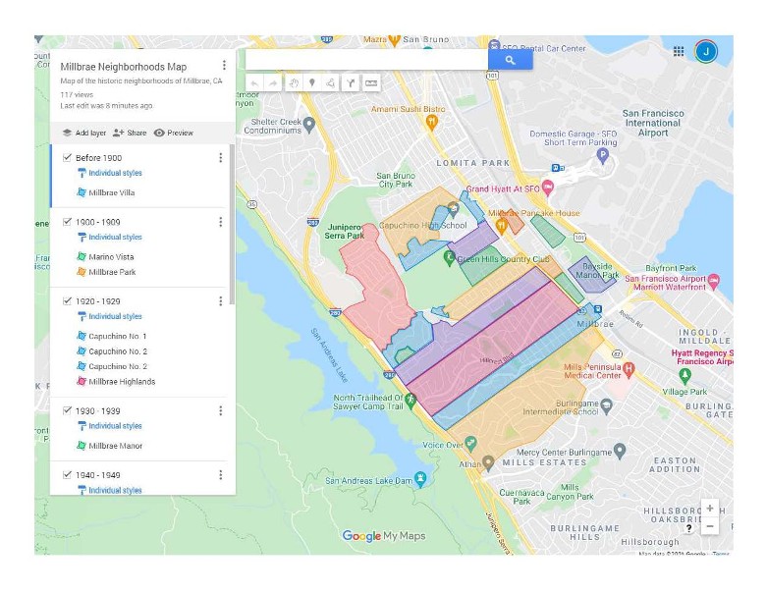This screenshot has height=592, width=766.
Task: Select the draw line tool
Action: [x=331, y=83]
